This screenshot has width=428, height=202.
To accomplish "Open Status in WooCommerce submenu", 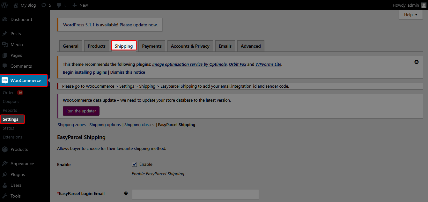I will pyautogui.click(x=9, y=128).
